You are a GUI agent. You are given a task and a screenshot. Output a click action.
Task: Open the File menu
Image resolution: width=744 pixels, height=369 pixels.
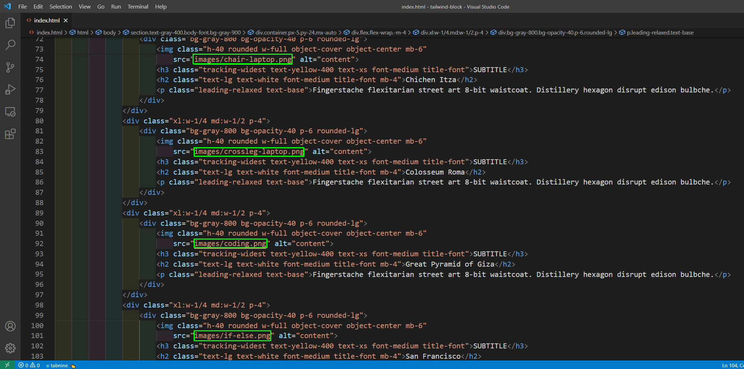coord(22,6)
